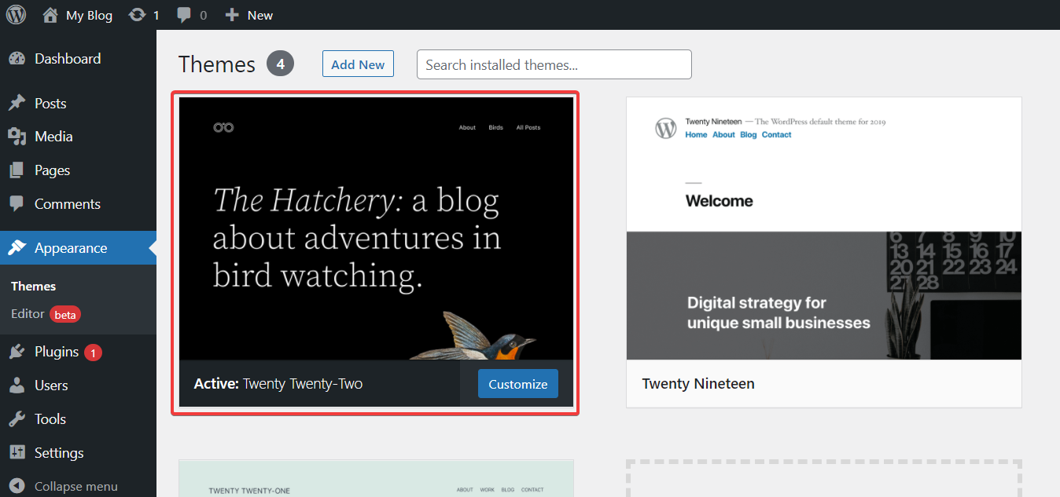1060x497 pixels.
Task: Go to Posts in the sidebar
Action: coord(50,104)
